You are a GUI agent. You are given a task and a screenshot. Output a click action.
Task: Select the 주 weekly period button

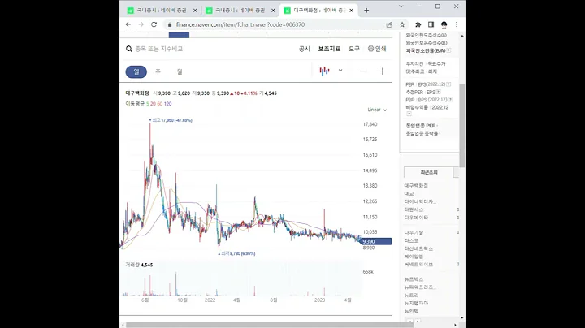pyautogui.click(x=158, y=71)
